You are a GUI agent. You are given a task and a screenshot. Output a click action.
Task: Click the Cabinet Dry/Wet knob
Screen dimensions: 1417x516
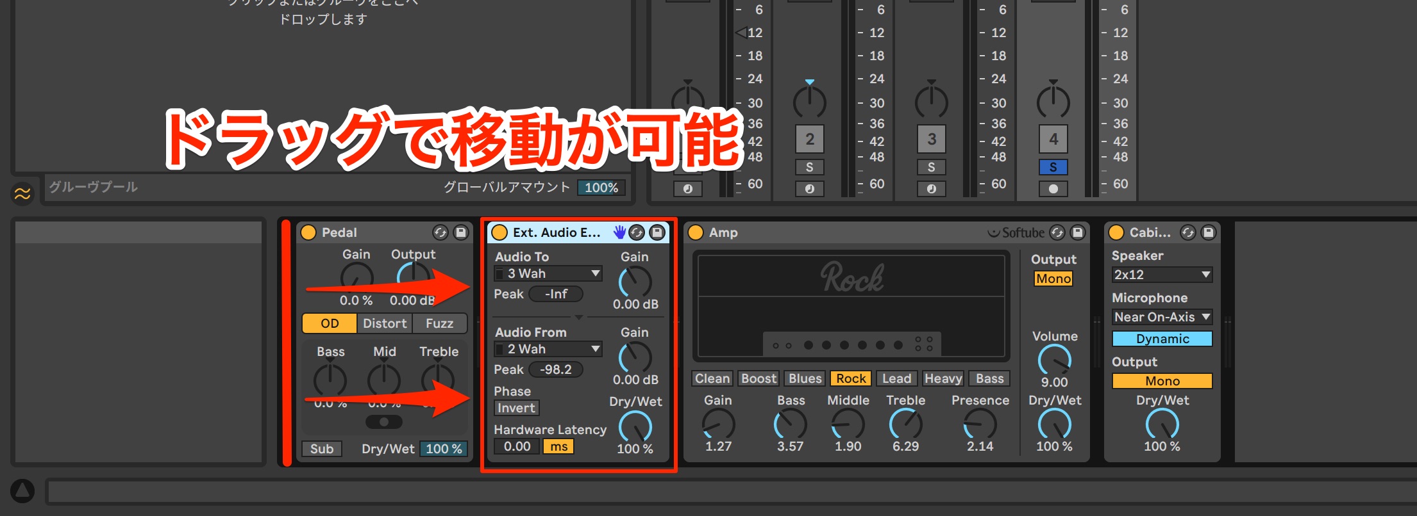1162,424
